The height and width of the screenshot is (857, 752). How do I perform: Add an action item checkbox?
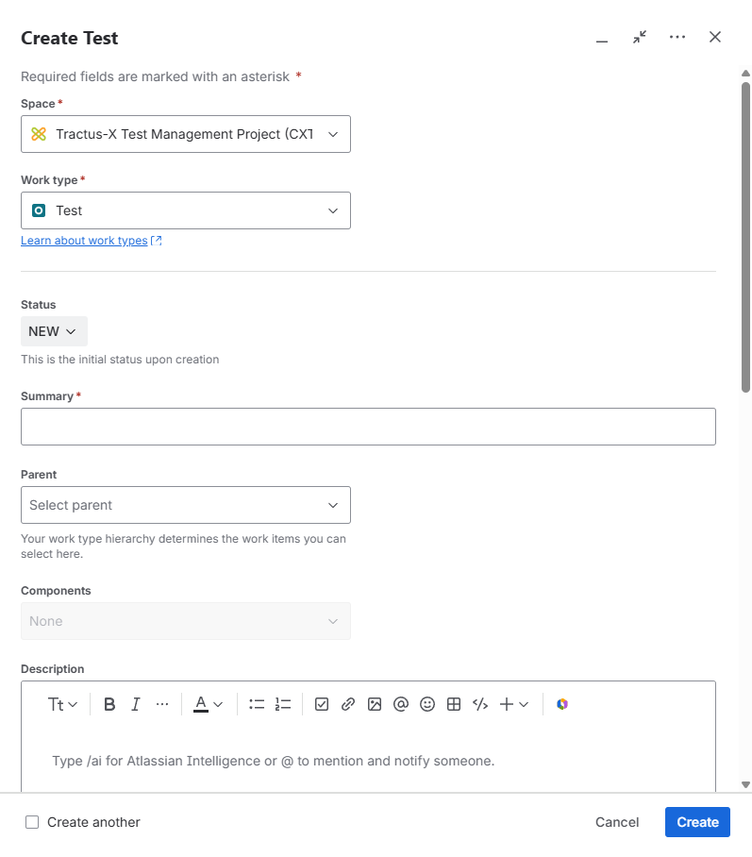click(x=322, y=704)
